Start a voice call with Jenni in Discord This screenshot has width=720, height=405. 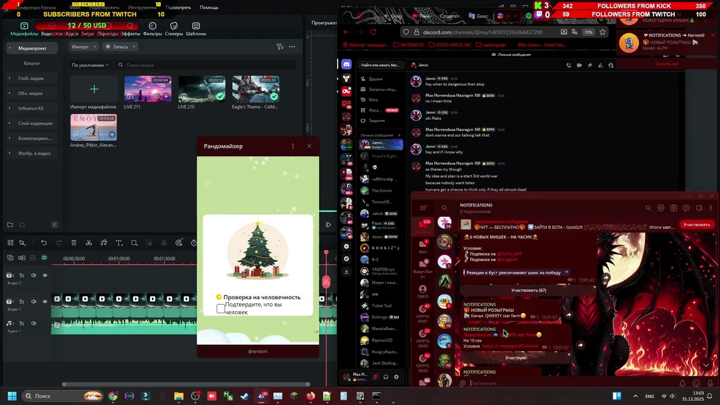point(568,65)
